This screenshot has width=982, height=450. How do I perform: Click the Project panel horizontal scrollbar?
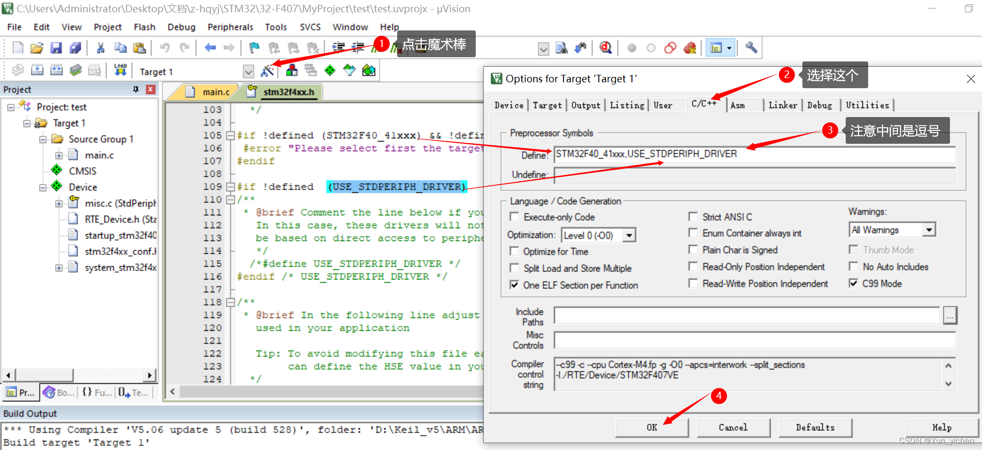(x=80, y=375)
